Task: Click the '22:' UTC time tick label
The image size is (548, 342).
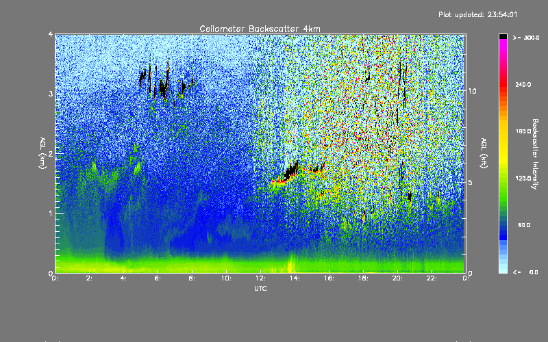Action: (x=432, y=278)
